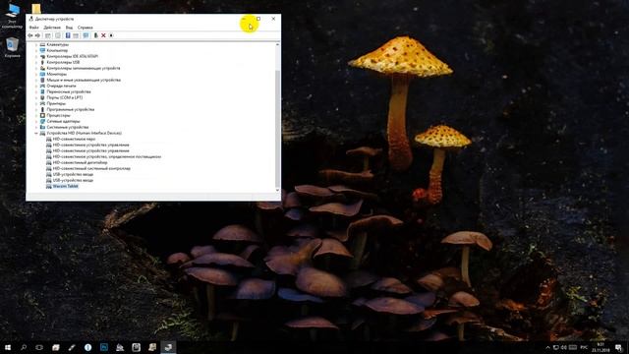
Task: Click the tree scrollbar down arrow
Action: click(277, 190)
